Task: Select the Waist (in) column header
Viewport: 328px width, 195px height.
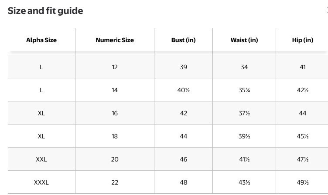Action: [x=244, y=40]
